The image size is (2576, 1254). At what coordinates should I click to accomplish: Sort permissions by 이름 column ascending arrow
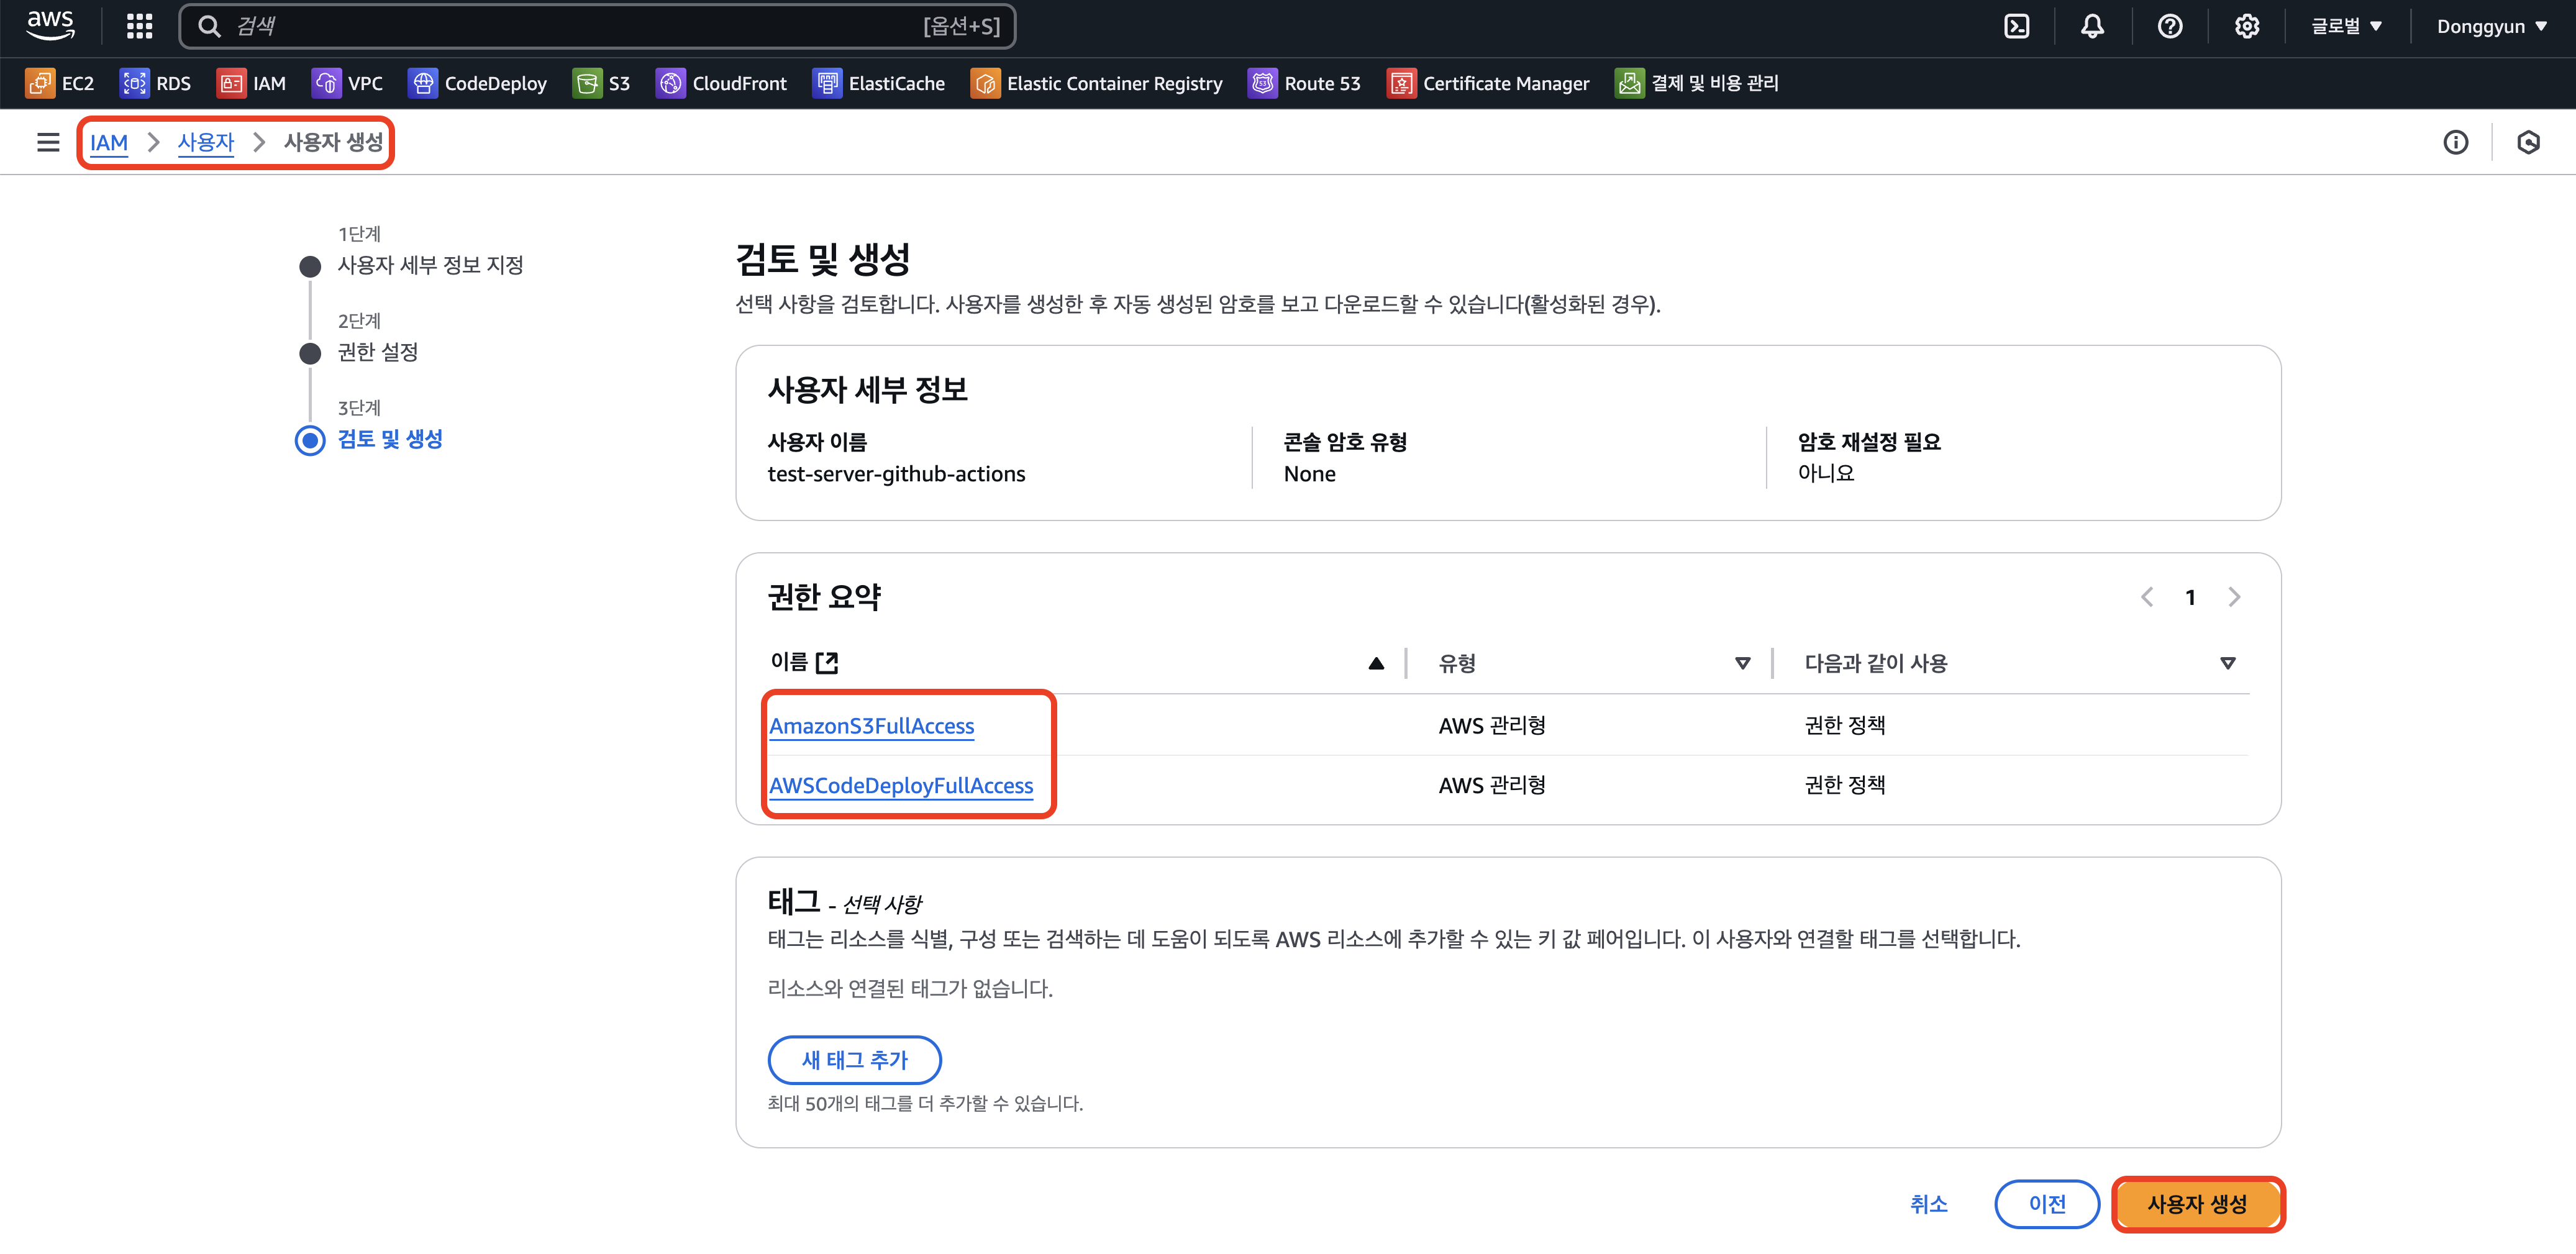(1376, 663)
